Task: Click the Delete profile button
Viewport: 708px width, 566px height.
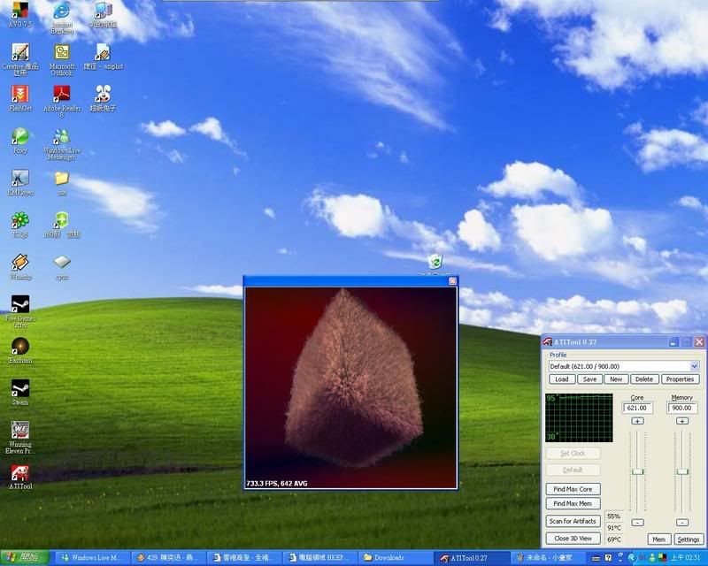Action: [644, 379]
